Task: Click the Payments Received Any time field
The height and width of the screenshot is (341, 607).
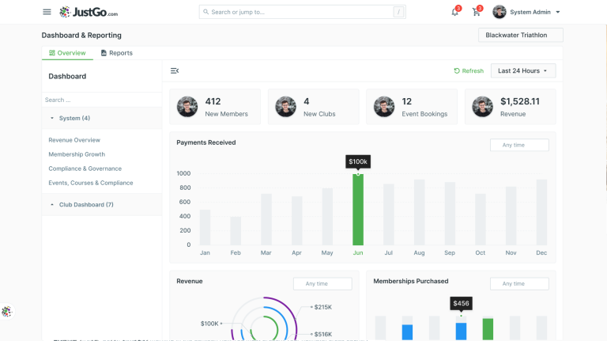Action: click(x=519, y=145)
